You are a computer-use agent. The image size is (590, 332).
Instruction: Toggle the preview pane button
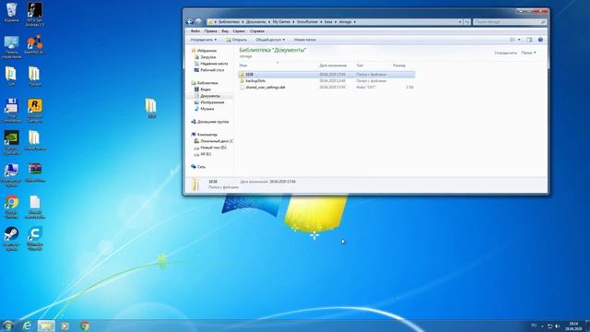(529, 40)
